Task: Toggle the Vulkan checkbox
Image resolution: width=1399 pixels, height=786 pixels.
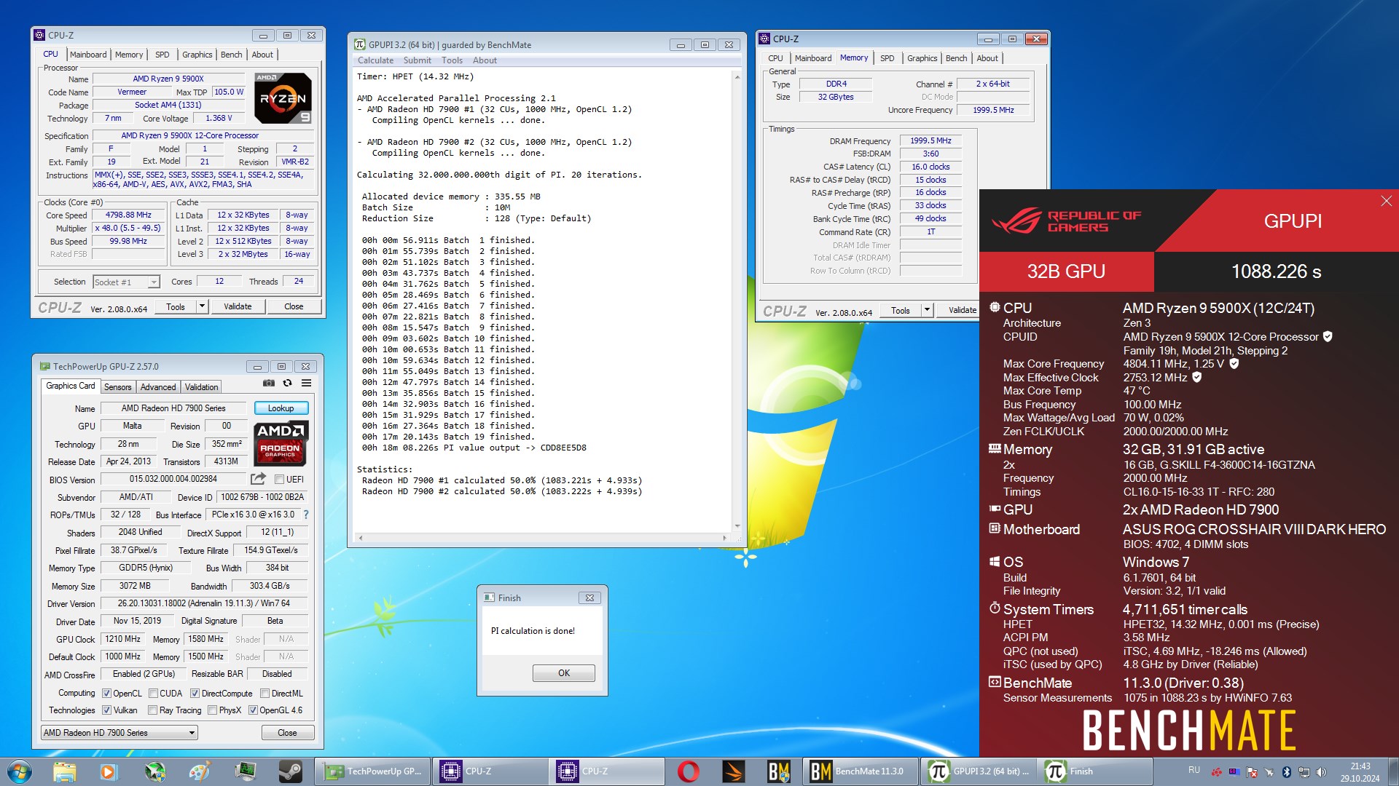Action: point(107,710)
